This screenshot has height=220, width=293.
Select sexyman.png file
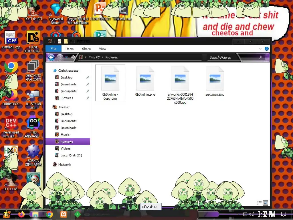pyautogui.click(x=215, y=81)
